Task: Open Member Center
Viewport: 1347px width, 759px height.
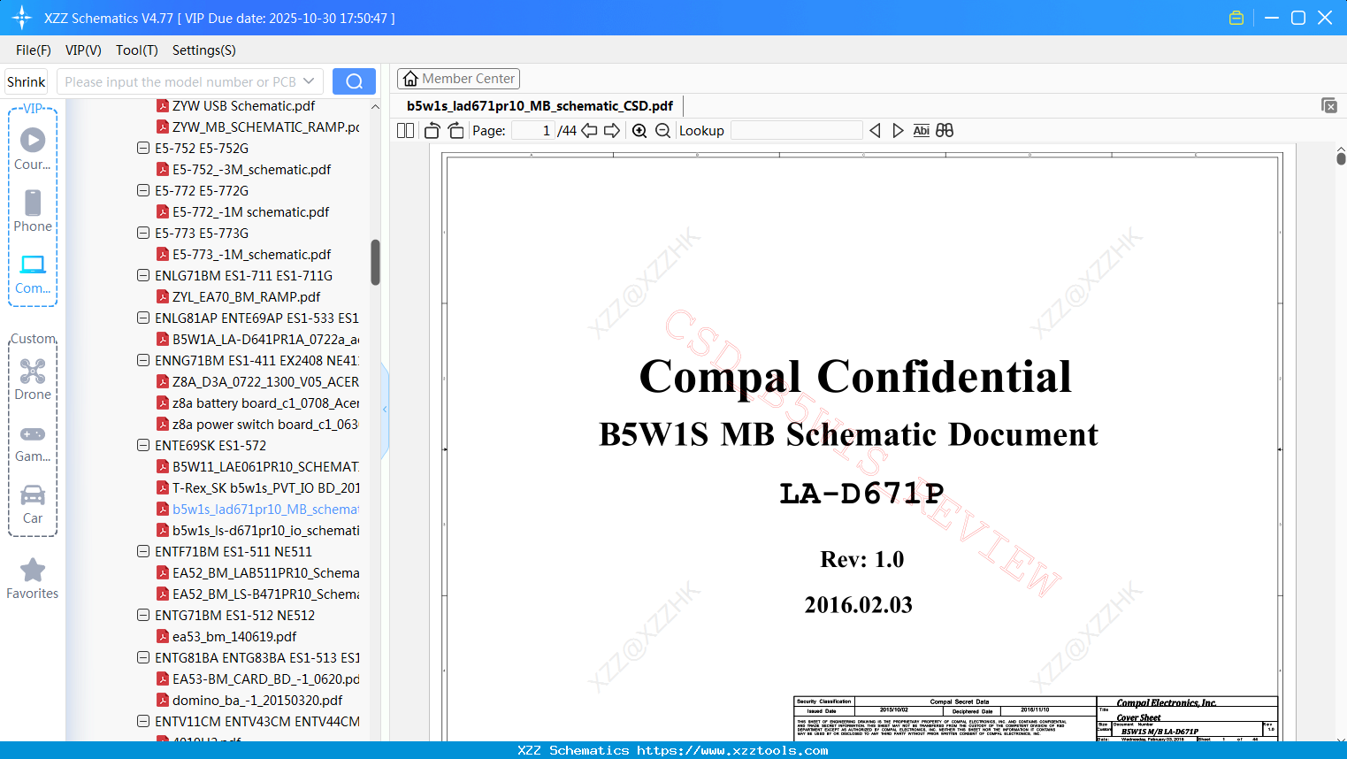Action: [x=458, y=79]
